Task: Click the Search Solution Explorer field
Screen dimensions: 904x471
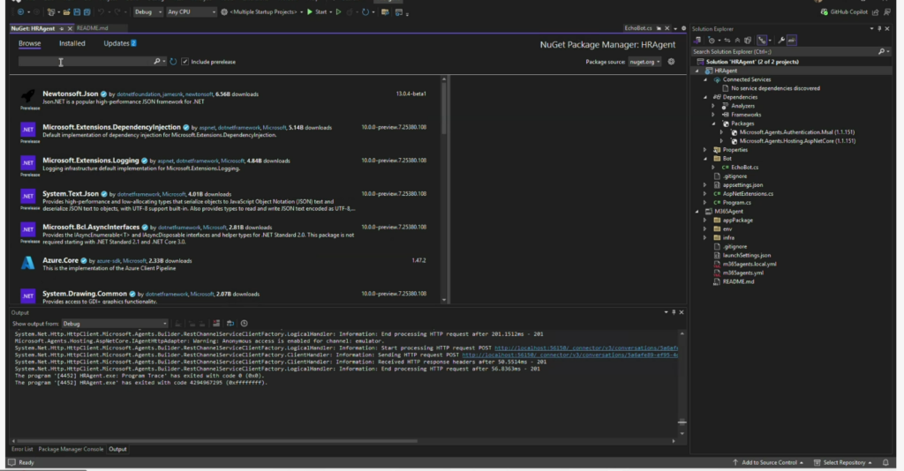Action: (791, 51)
